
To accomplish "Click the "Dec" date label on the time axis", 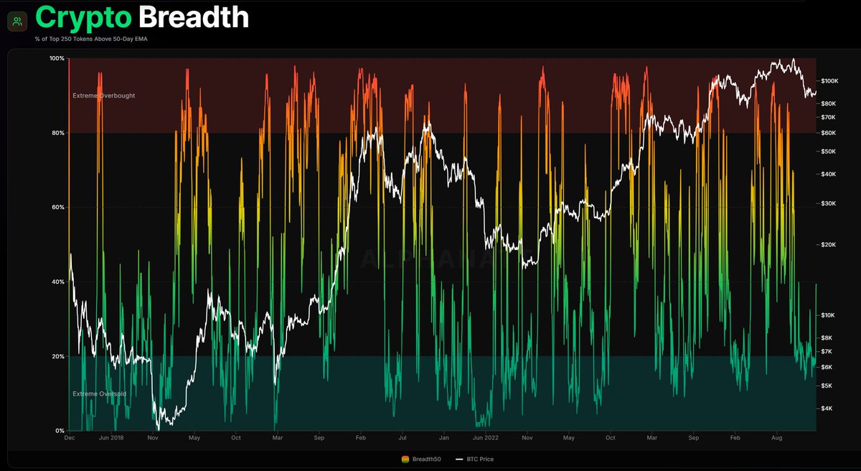I will click(x=69, y=437).
